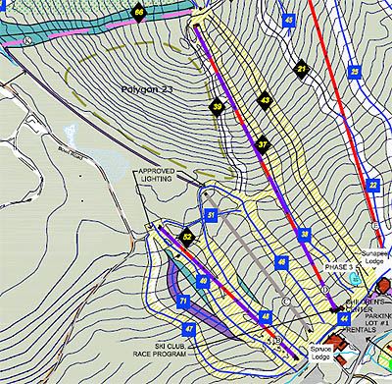Click the circled C lift label
This screenshot has width=392, height=384.
pos(286,302)
